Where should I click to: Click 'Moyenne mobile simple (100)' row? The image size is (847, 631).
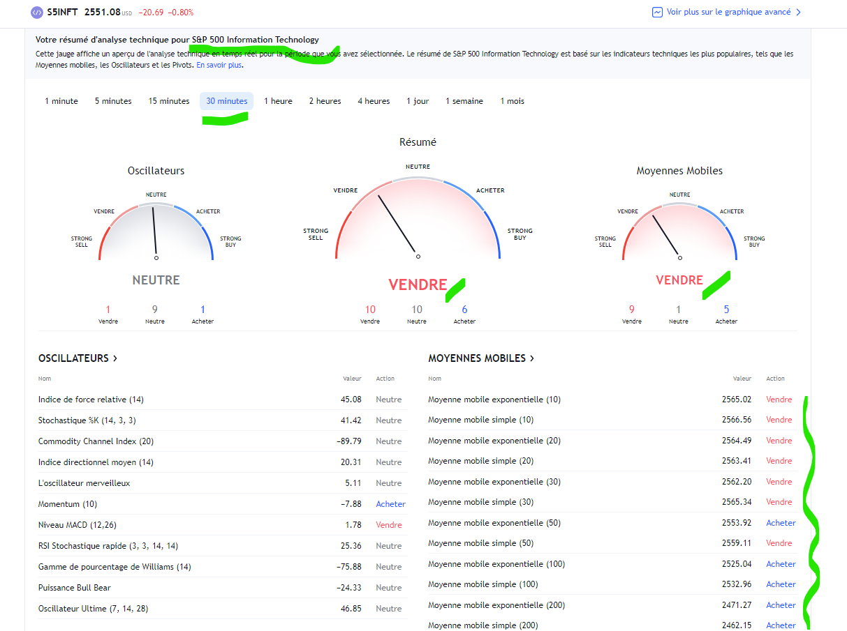coord(612,584)
